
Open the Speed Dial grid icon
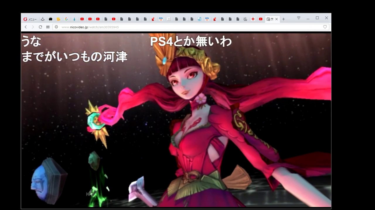pos(48,27)
